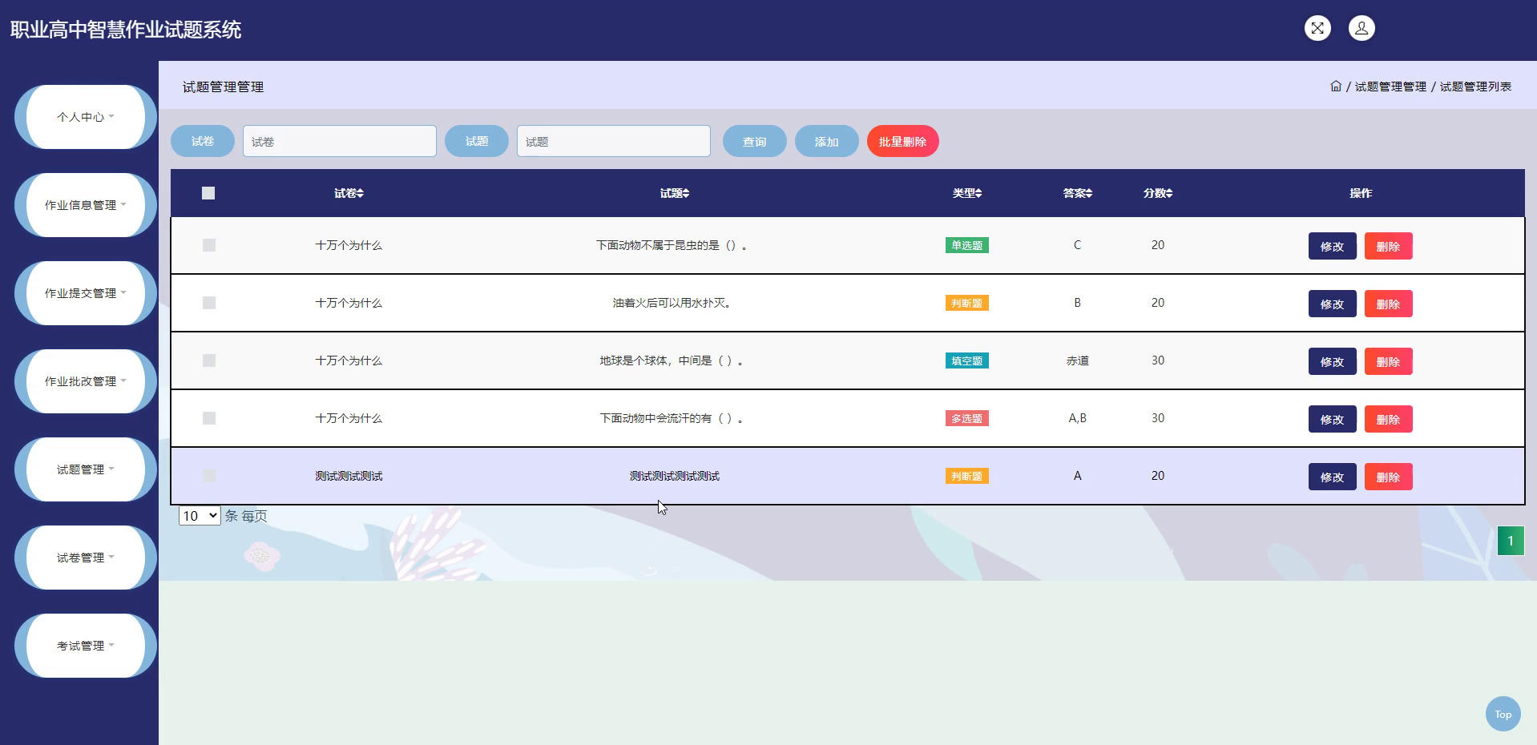Image resolution: width=1537 pixels, height=745 pixels.
Task: Expand the 个人中心 sidebar menu
Action: pyautogui.click(x=86, y=117)
